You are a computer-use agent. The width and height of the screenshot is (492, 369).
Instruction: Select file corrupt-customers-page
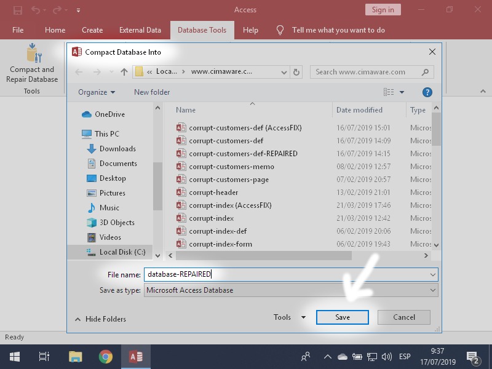point(223,180)
